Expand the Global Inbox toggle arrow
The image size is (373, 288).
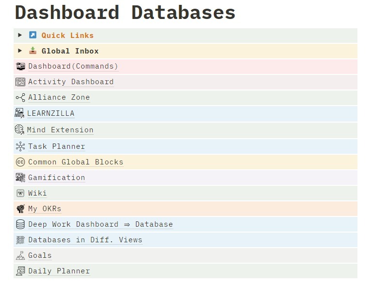click(20, 51)
